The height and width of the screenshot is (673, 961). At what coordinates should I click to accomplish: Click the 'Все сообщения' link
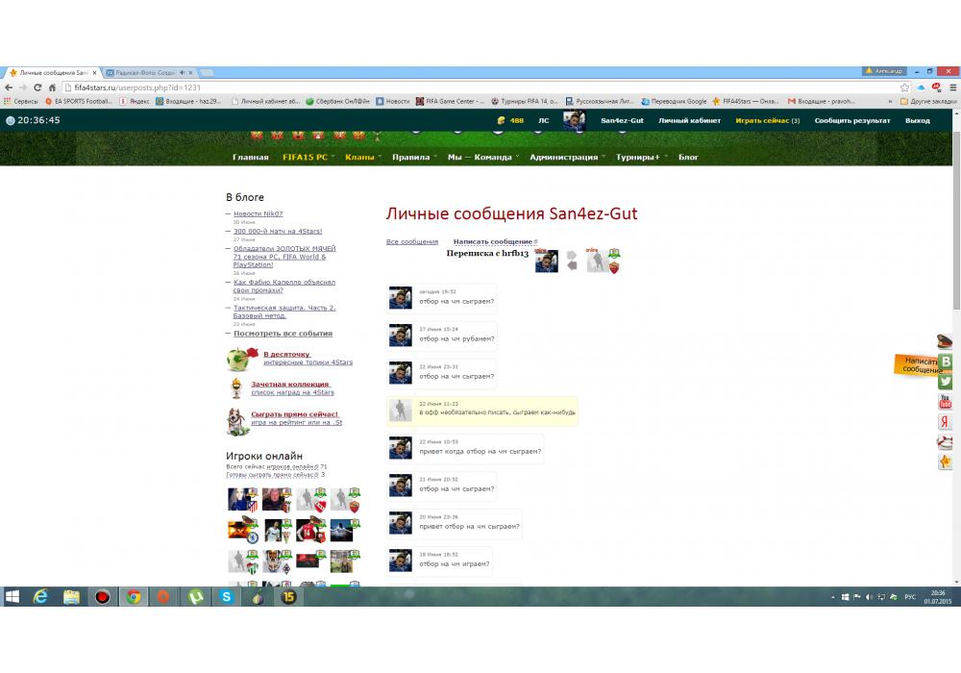(411, 242)
